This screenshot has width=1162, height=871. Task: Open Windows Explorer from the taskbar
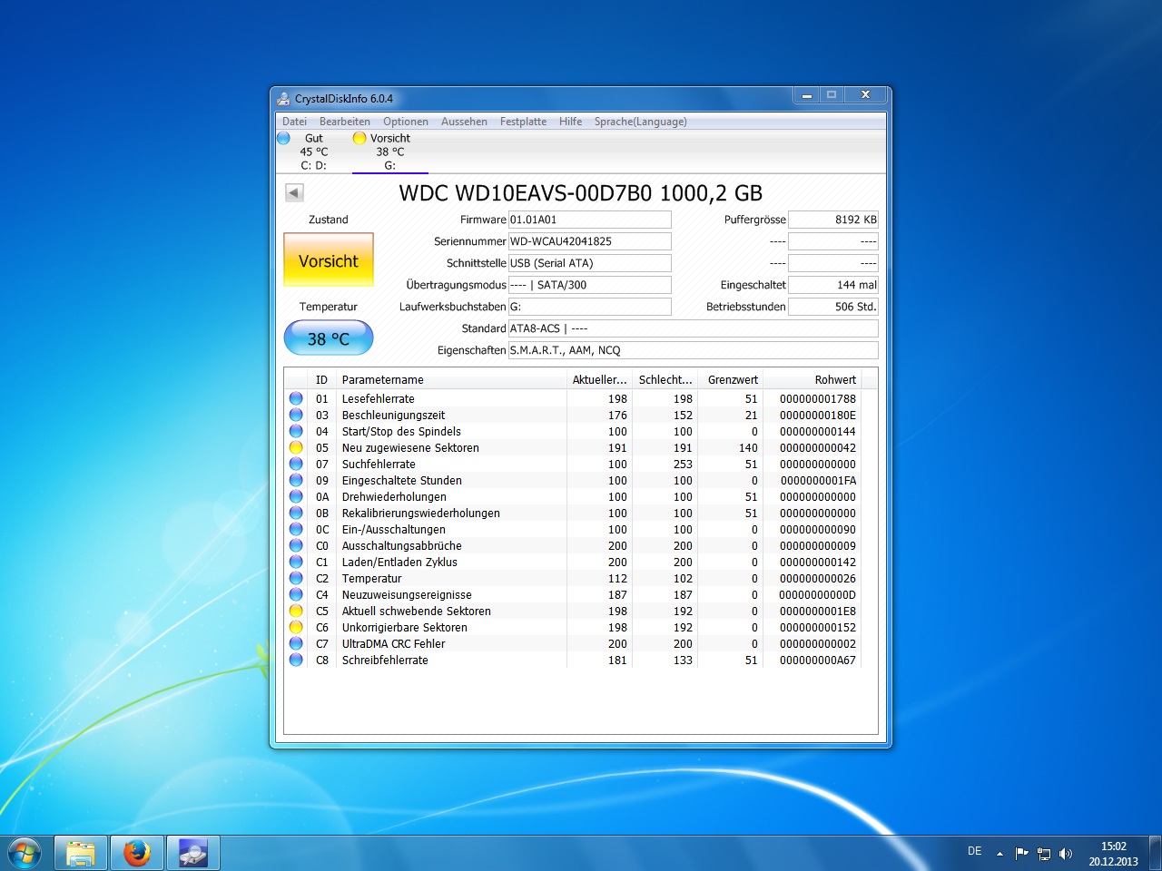81,853
